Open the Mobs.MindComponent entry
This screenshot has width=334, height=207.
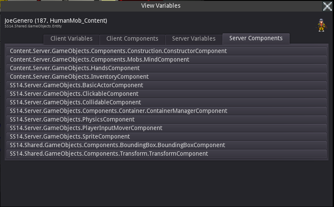click(167, 60)
